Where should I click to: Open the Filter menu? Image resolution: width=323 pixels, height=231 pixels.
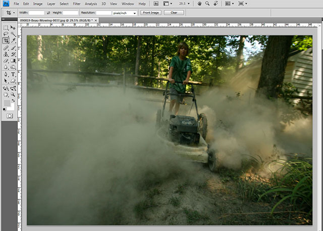[x=77, y=4]
